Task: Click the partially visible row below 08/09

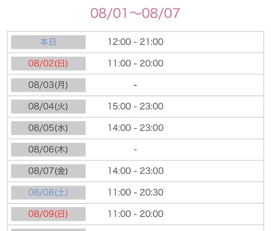Action: [x=135, y=228]
